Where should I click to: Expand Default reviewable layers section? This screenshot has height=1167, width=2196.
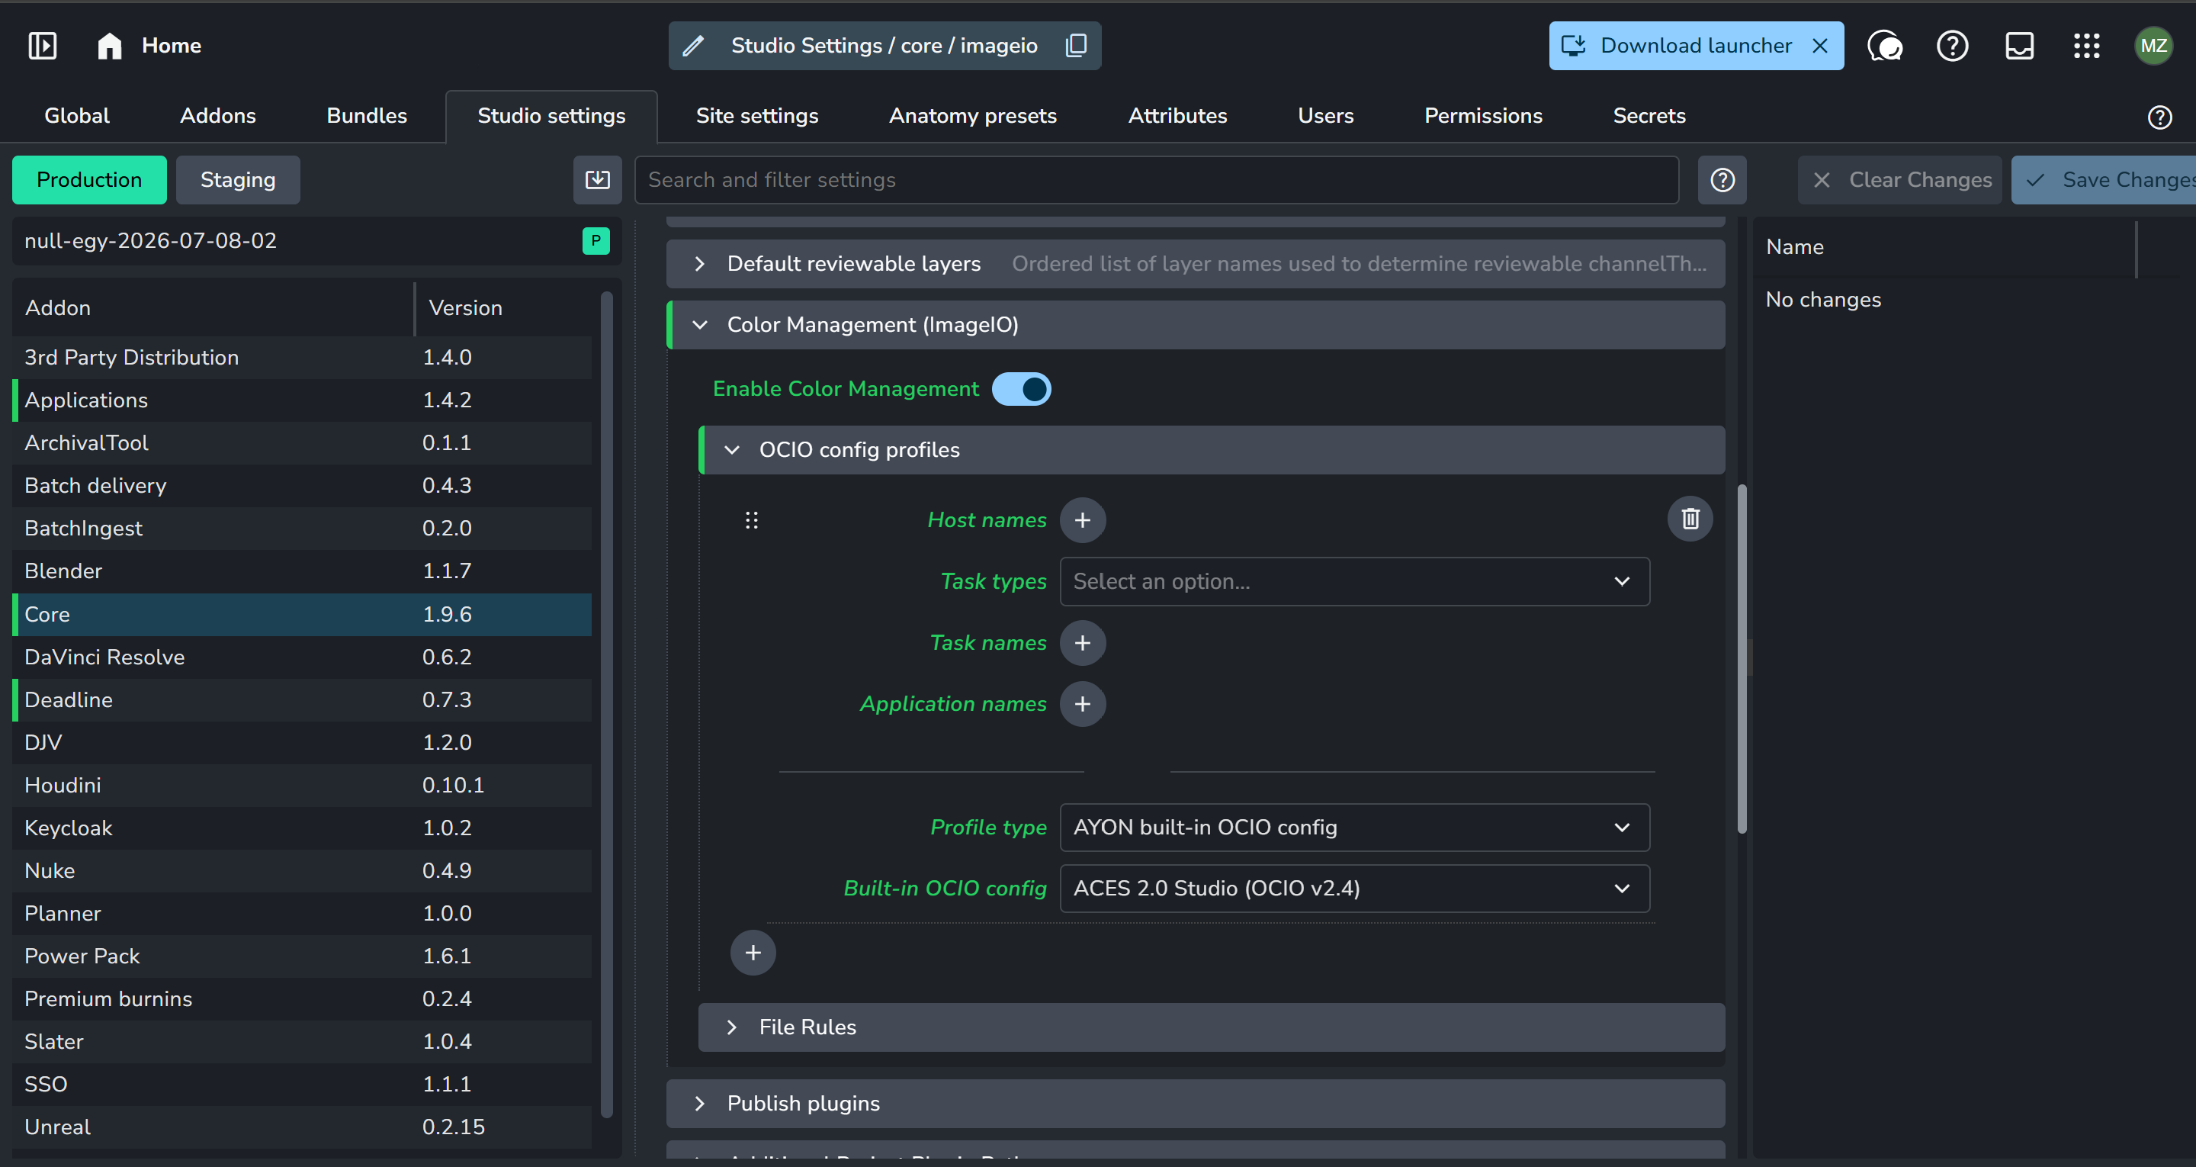[x=1195, y=264]
